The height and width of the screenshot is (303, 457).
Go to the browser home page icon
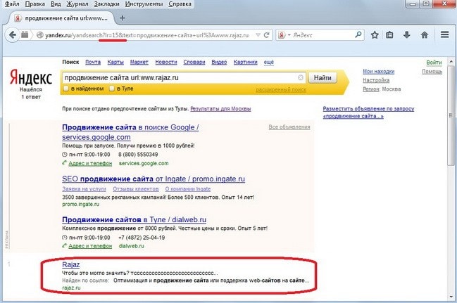click(x=425, y=34)
